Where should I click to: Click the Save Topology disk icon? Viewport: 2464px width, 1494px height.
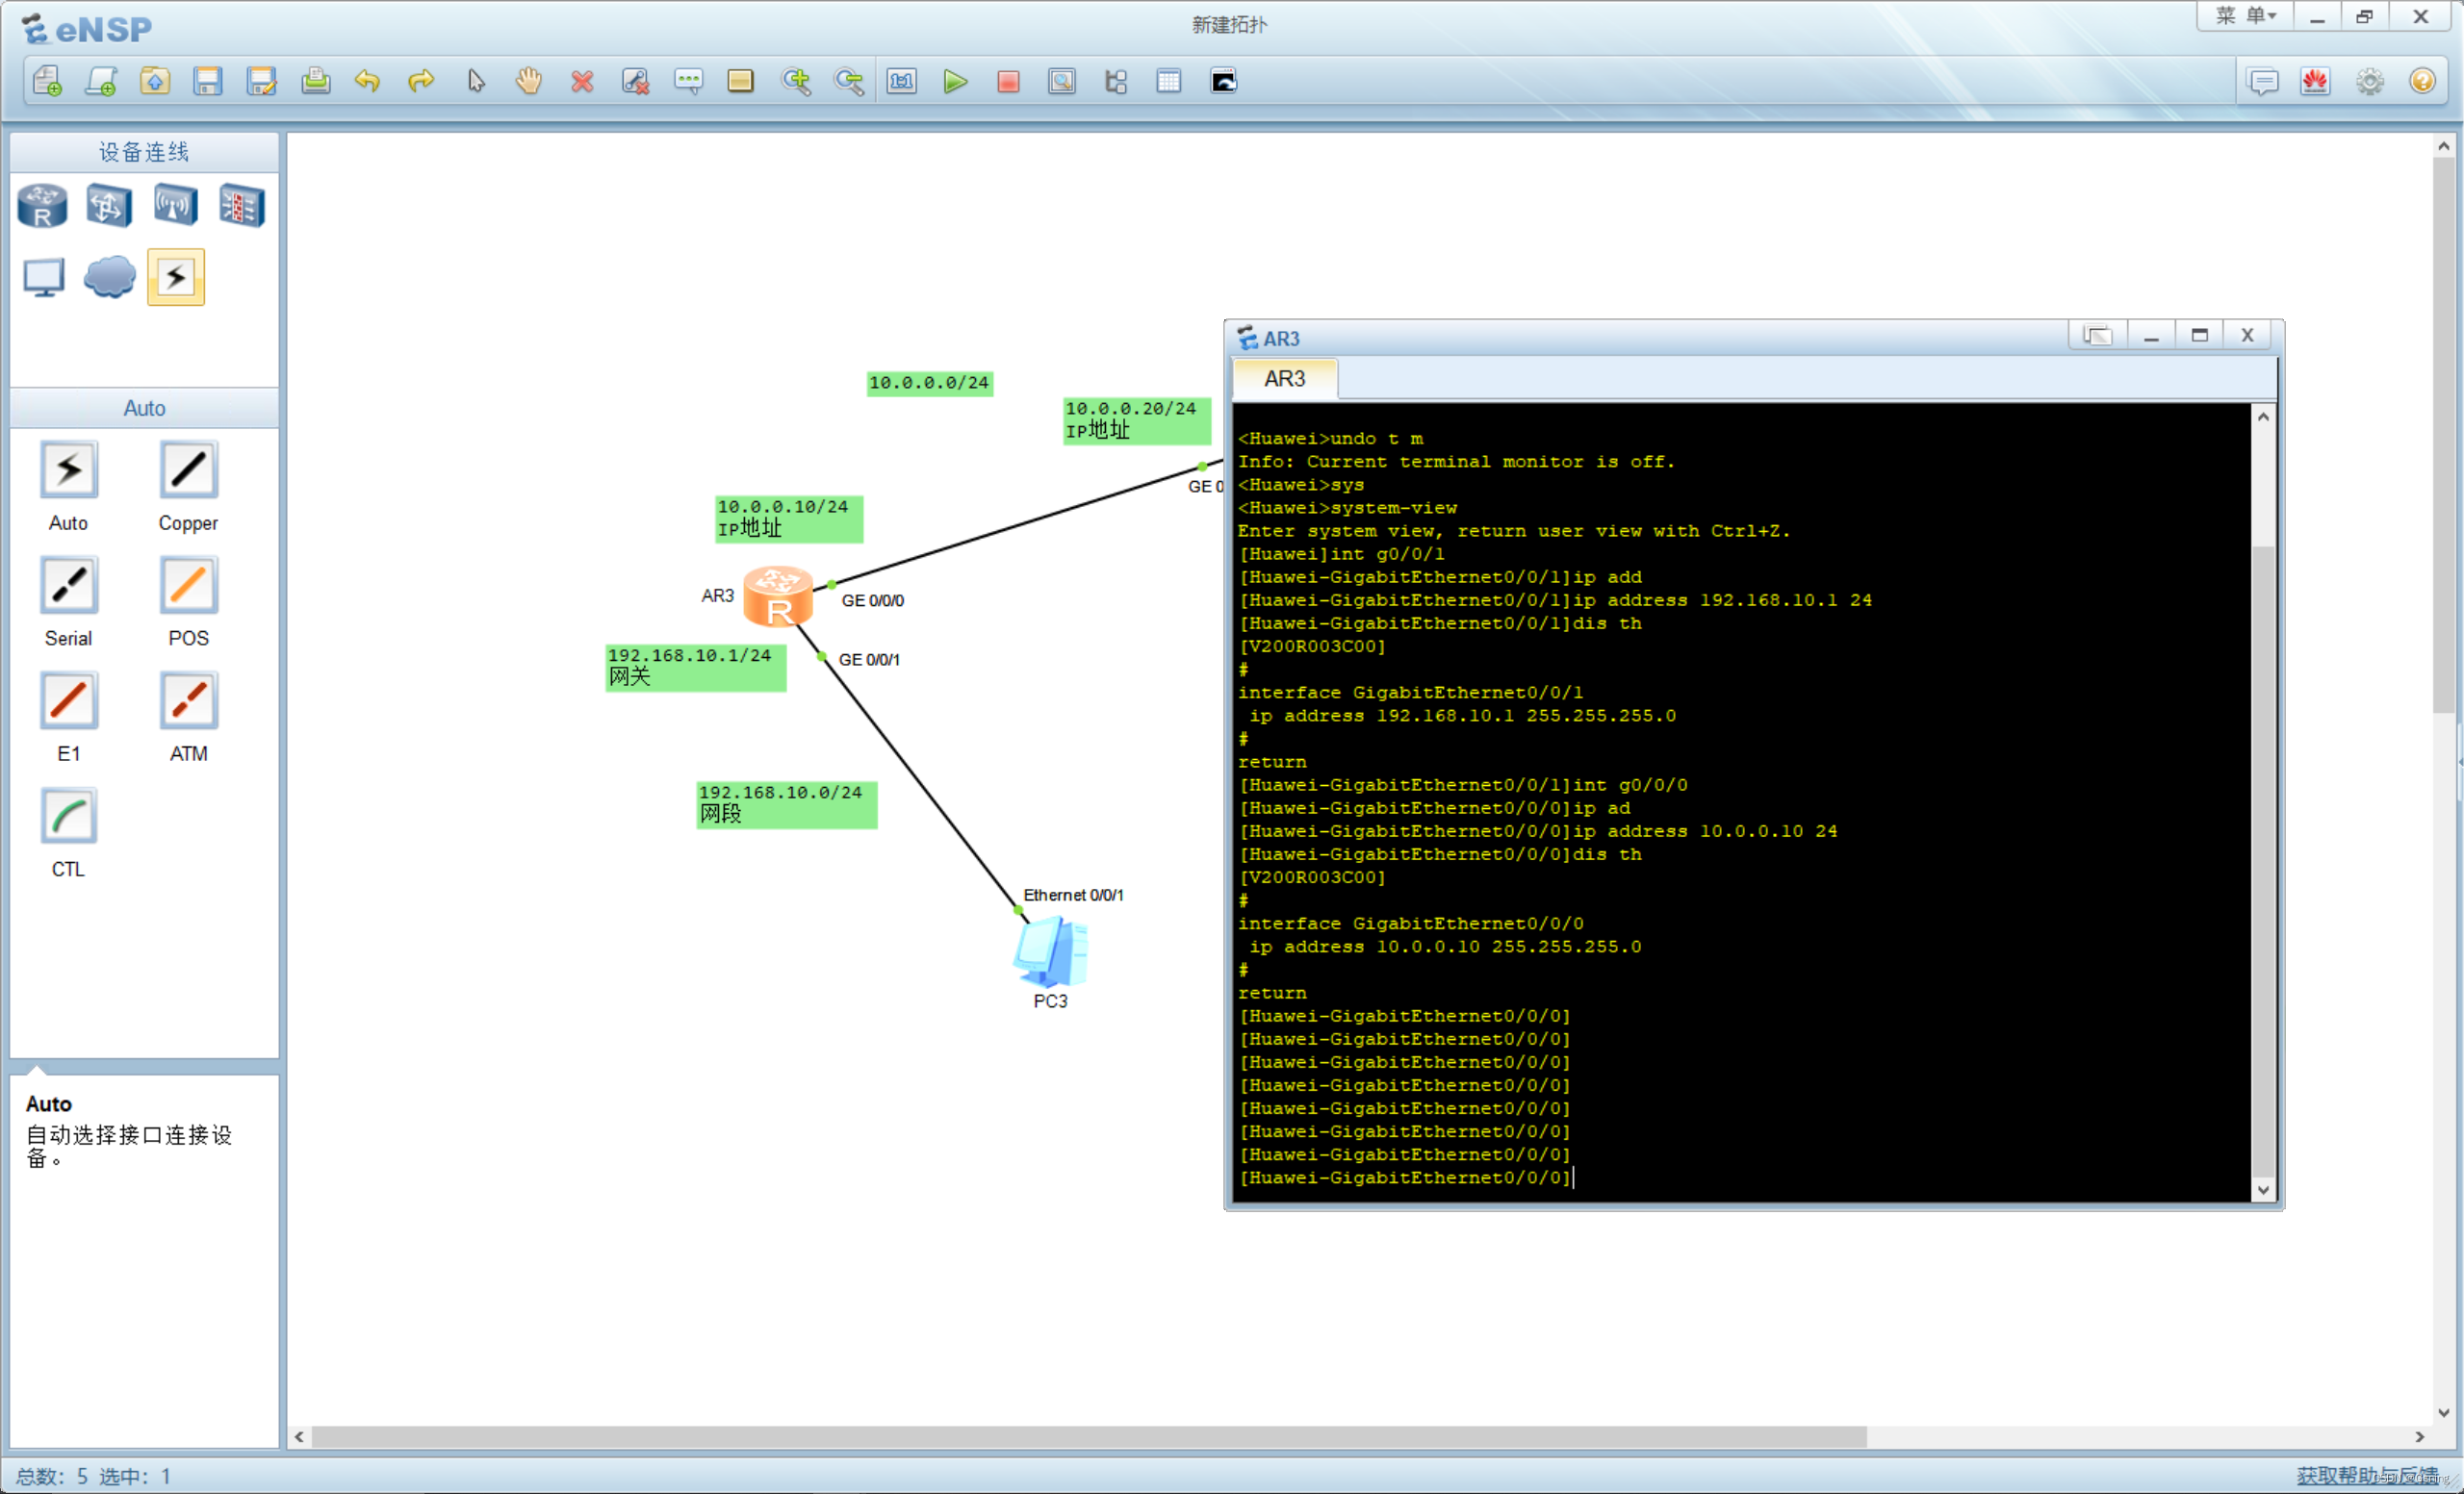208,81
